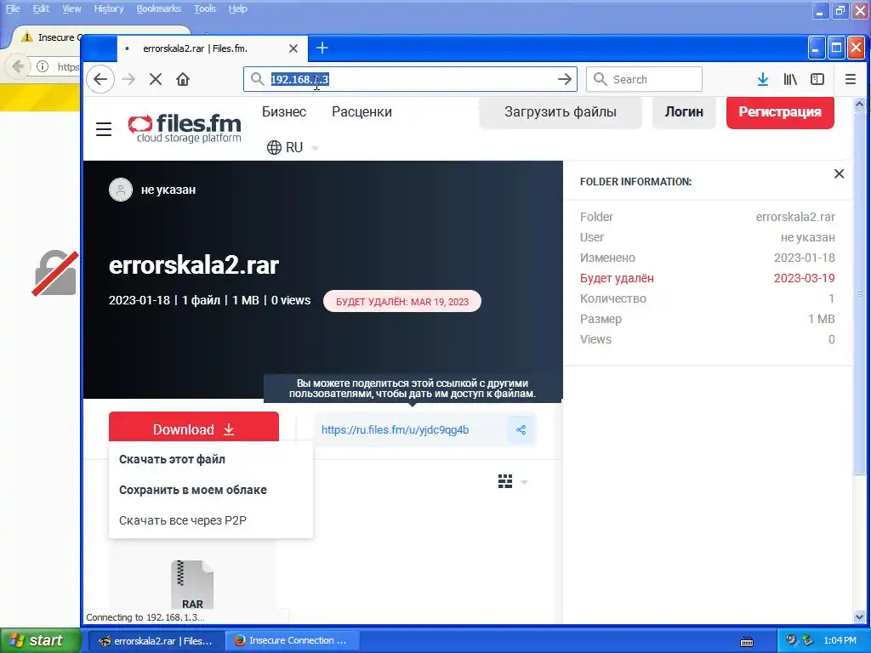Click the Загрузить файлы button
This screenshot has width=871, height=653.
click(560, 112)
